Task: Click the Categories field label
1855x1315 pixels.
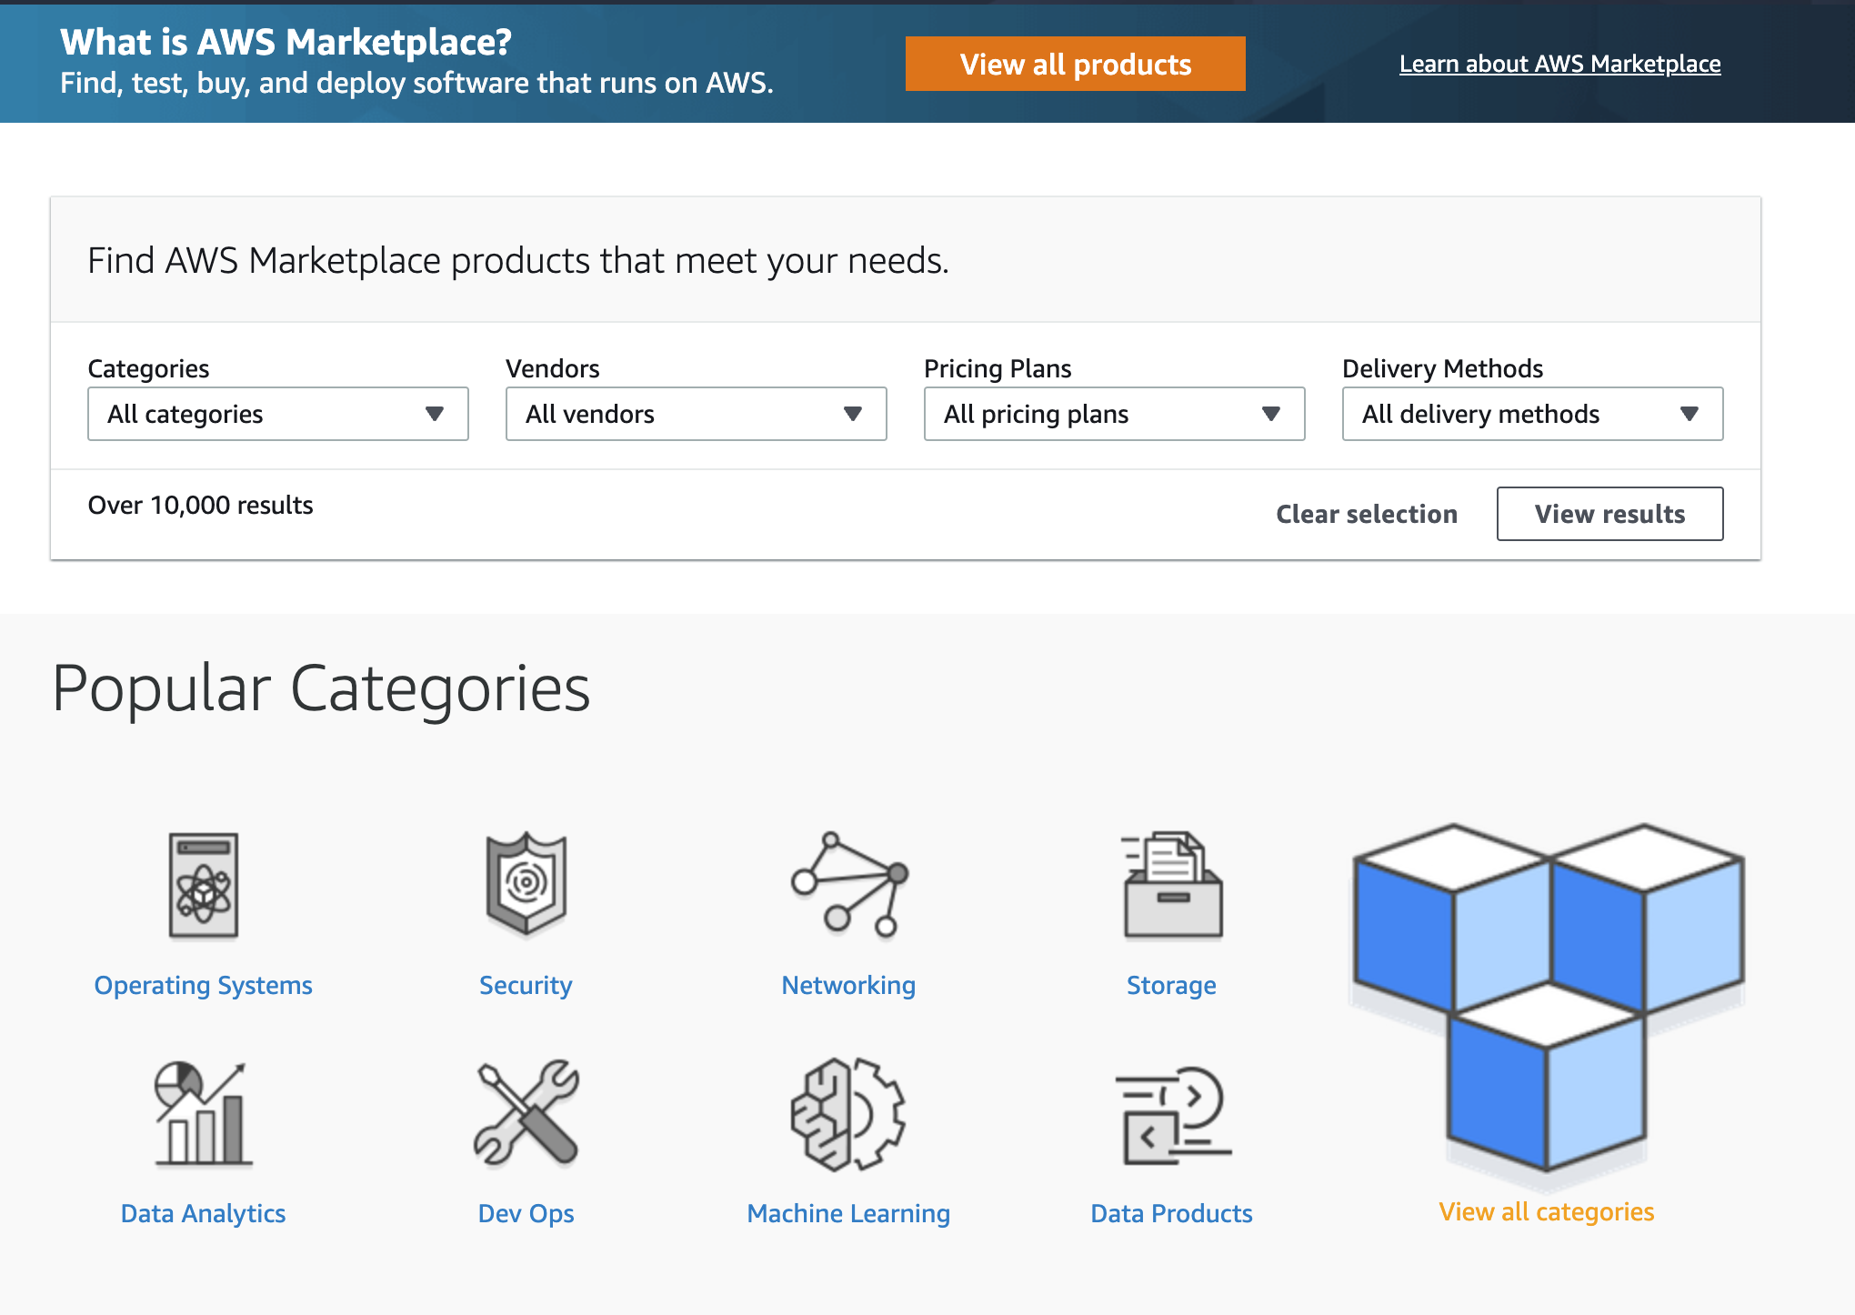Action: 148,368
